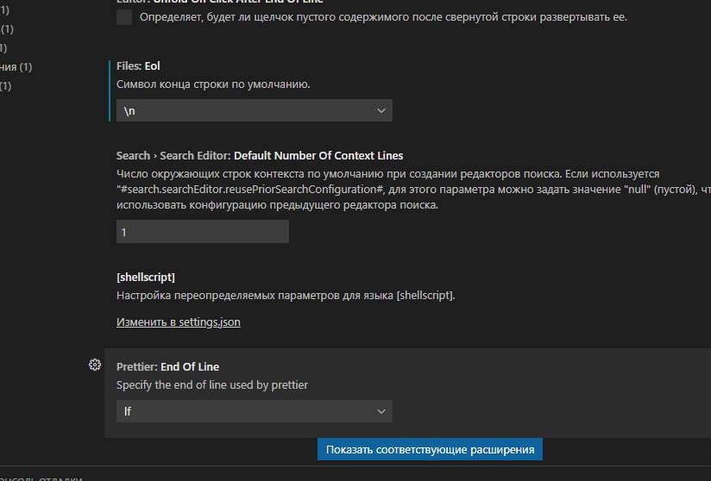Screen dimensions: 711x481
Task: Click '[shellscript]' setting heading
Action: tap(146, 278)
